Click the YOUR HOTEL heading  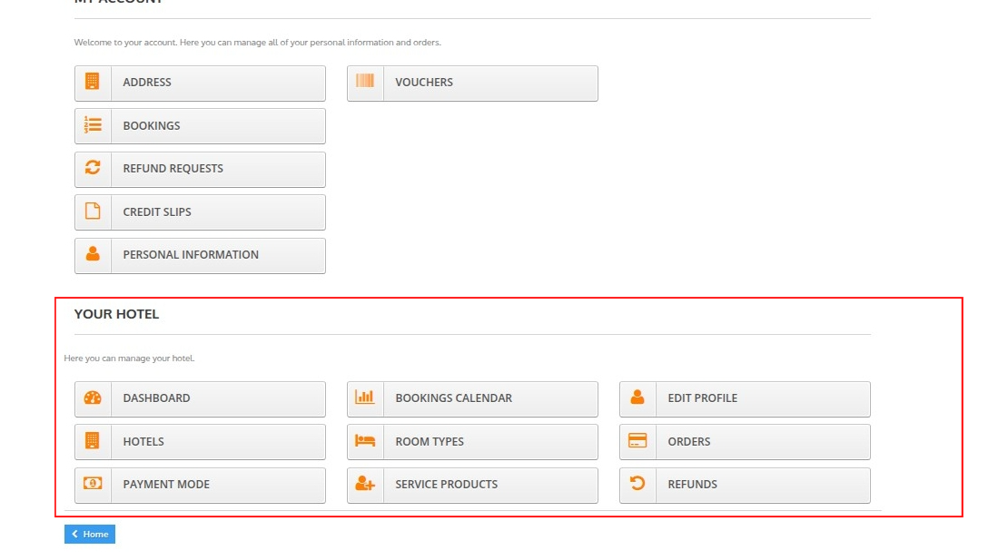pyautogui.click(x=116, y=314)
